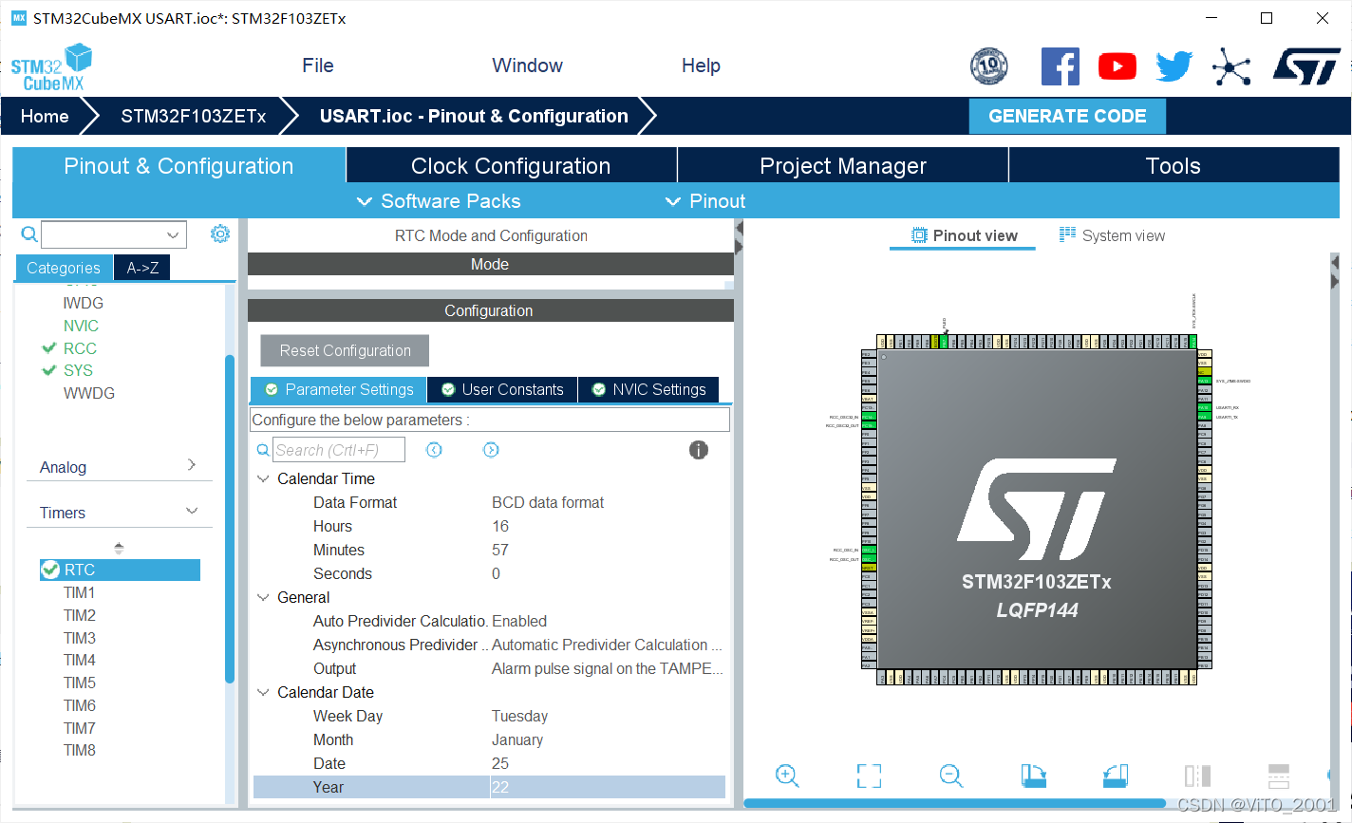
Task: Click the STM32CubeMX cube logo
Action: click(51, 67)
